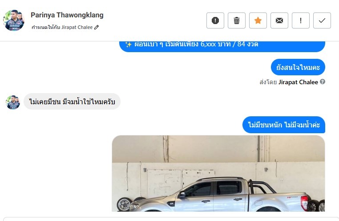Image resolution: width=339 pixels, height=221 pixels.
Task: Delete the conversation using the trash icon
Action: point(237,20)
